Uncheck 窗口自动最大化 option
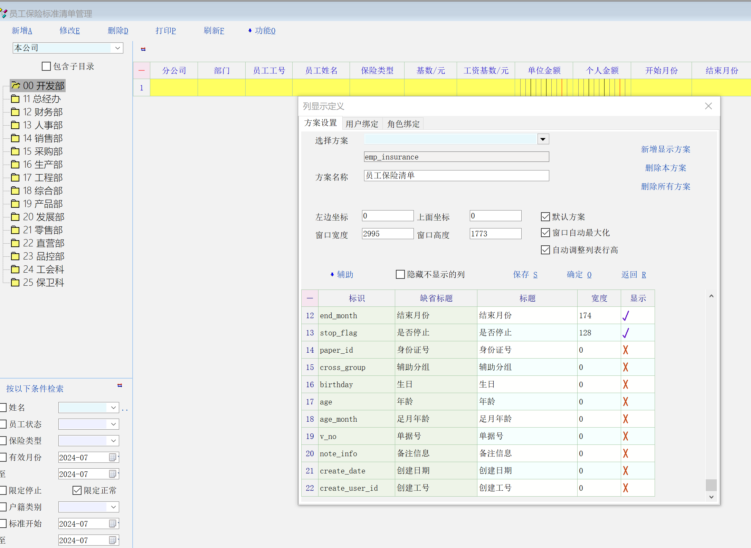Screen dimensions: 751x548 coord(545,233)
